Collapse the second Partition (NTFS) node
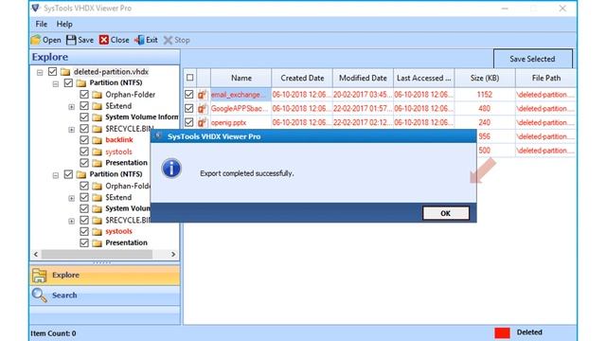Screen dimensions: 606x341 pyautogui.click(x=56, y=175)
